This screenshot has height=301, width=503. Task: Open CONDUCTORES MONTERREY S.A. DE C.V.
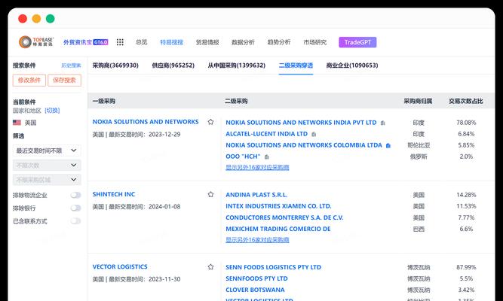tap(284, 217)
